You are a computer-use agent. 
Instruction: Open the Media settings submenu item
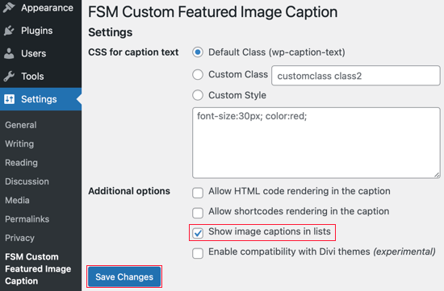(x=17, y=200)
